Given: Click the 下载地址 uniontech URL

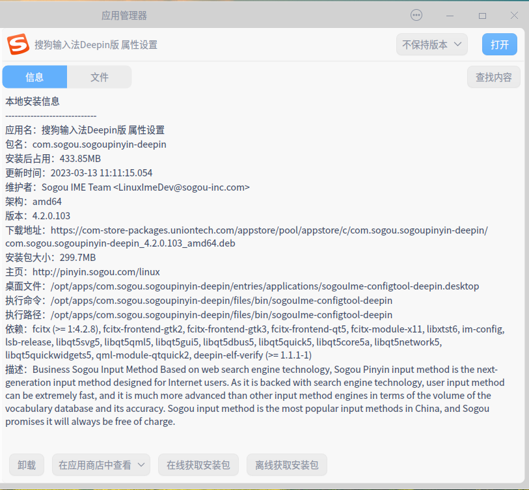Looking at the screenshot, I should [247, 237].
